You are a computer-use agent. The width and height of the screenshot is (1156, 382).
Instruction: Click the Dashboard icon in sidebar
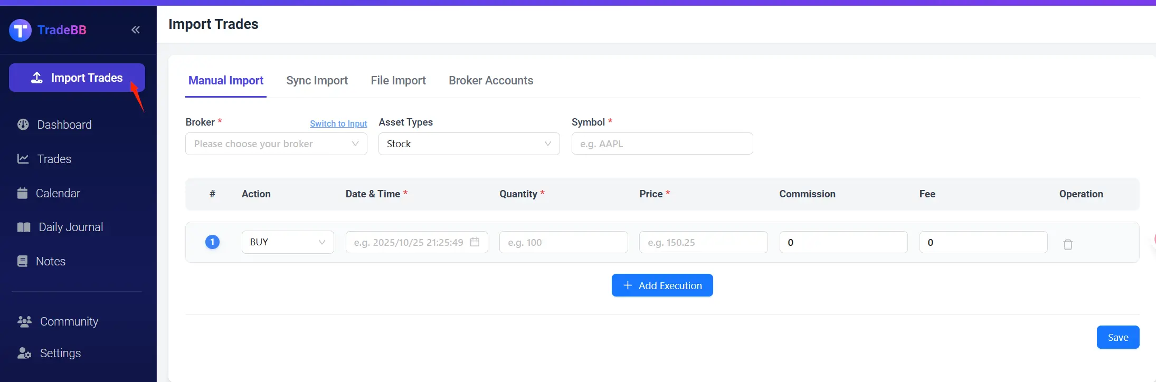tap(23, 125)
